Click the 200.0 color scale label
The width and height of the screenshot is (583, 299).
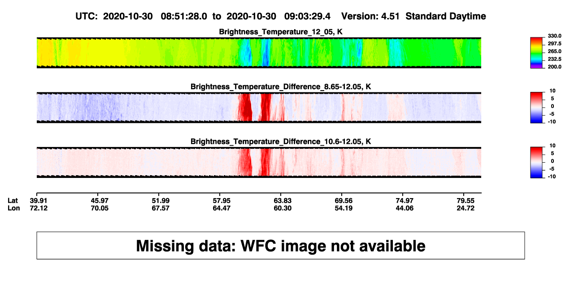click(x=555, y=66)
